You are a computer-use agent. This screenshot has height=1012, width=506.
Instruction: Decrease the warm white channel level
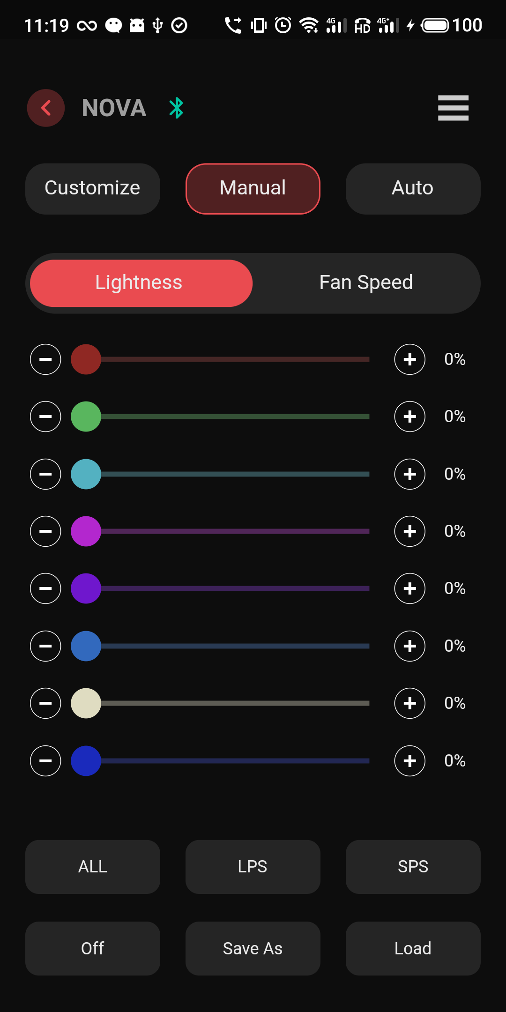pyautogui.click(x=45, y=703)
